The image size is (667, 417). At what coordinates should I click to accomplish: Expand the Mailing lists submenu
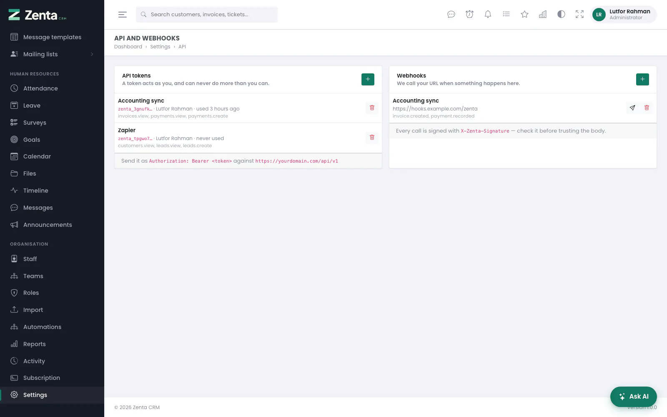click(52, 54)
